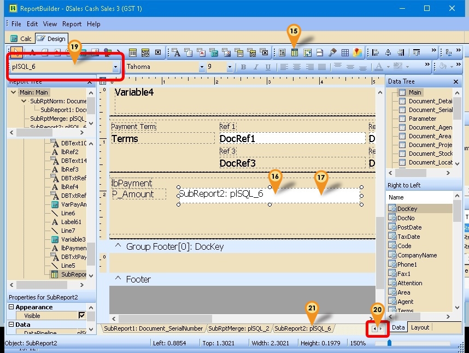Image resolution: width=469 pixels, height=353 pixels.
Task: Collapse the Data property group
Action: point(11,325)
